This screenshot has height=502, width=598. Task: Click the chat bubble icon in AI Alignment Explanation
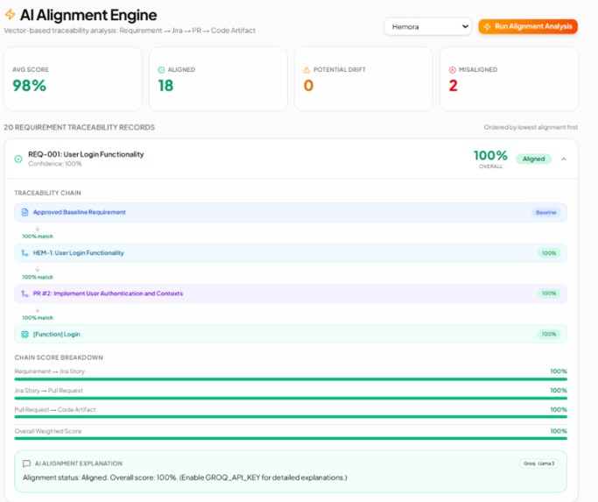tap(26, 463)
